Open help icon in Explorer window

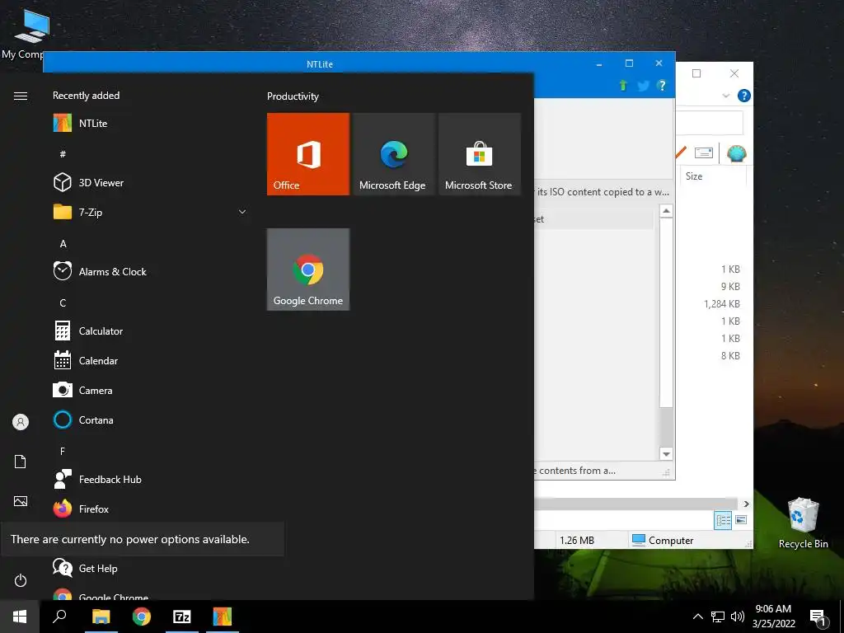[744, 96]
